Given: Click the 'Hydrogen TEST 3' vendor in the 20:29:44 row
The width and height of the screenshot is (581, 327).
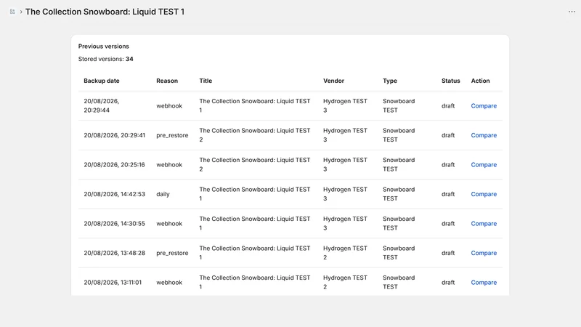Looking at the screenshot, I should [x=346, y=105].
